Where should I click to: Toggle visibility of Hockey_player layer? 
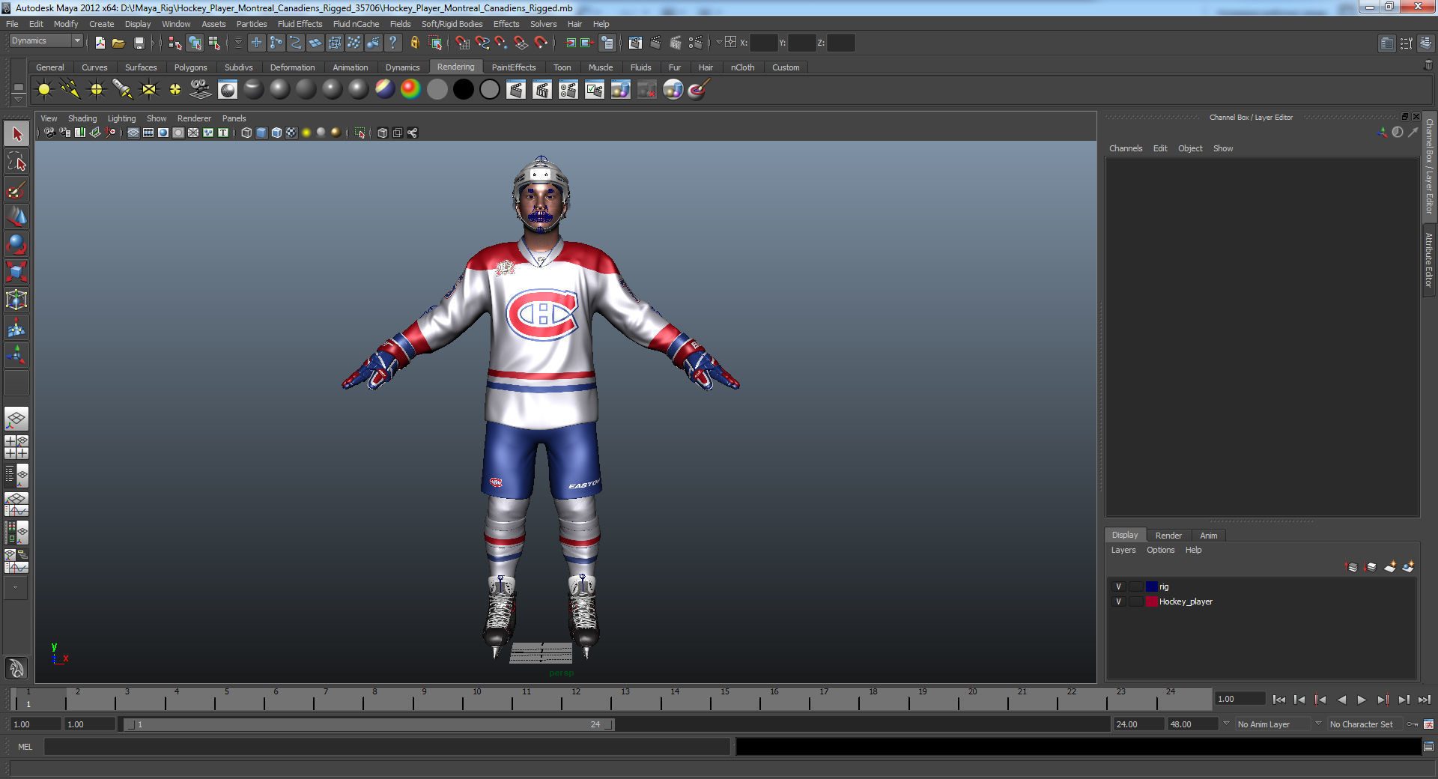[1118, 601]
